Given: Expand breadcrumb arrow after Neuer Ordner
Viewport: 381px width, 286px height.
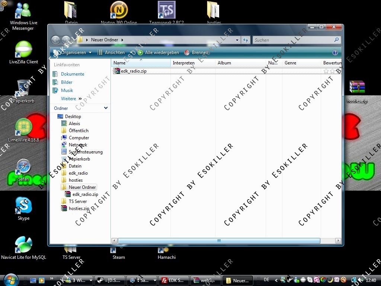Looking at the screenshot, I should pos(122,40).
